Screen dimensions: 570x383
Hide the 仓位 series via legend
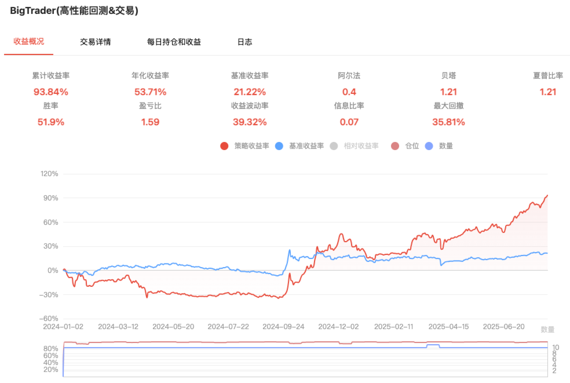point(395,146)
